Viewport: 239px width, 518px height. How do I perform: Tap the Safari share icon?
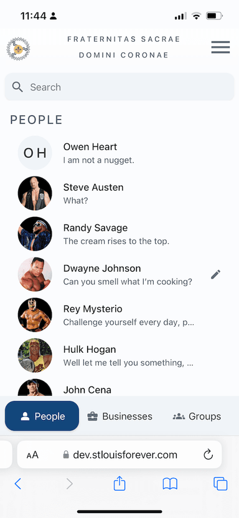coord(119,484)
